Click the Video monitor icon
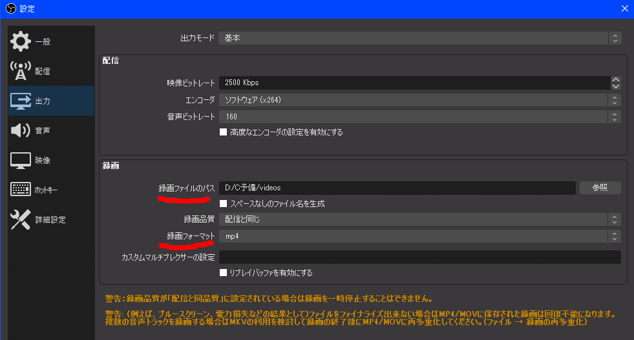 coord(21,160)
